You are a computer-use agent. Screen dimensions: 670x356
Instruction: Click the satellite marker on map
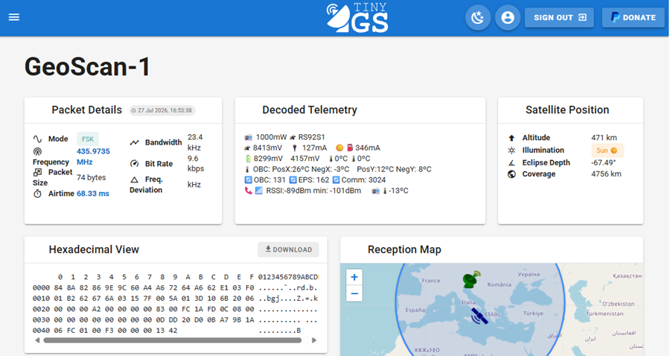click(479, 316)
